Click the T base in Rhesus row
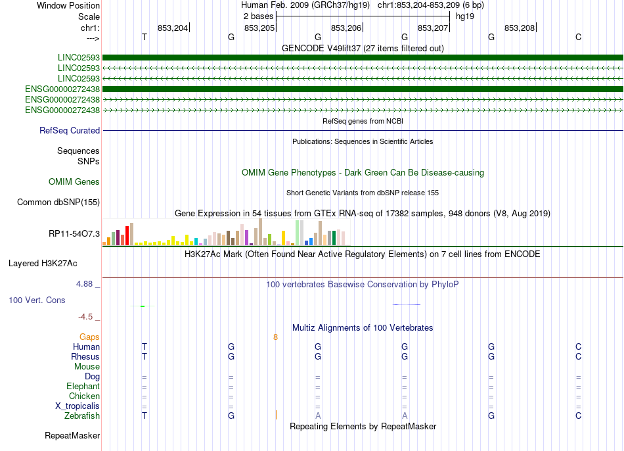This screenshot has height=451, width=624. pos(145,356)
